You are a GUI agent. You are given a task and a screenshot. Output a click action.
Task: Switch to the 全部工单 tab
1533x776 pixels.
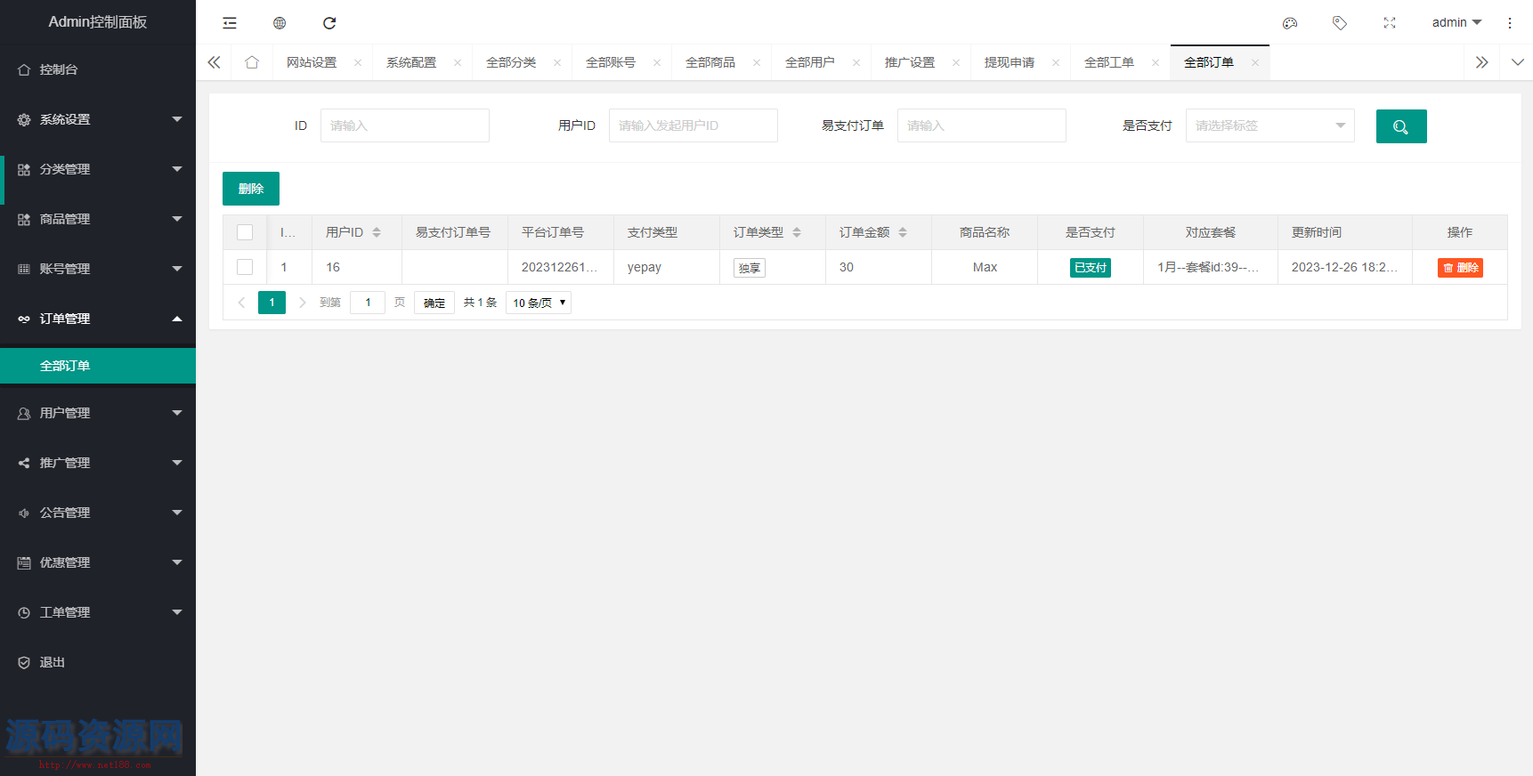[1109, 62]
